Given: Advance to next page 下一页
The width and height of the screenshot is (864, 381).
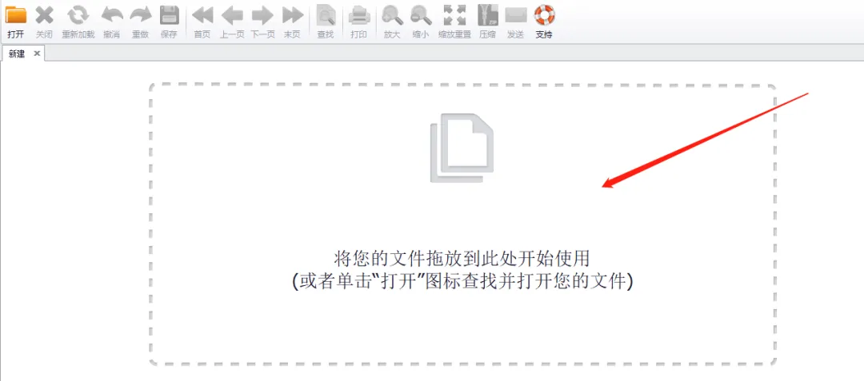Looking at the screenshot, I should coord(262,15).
